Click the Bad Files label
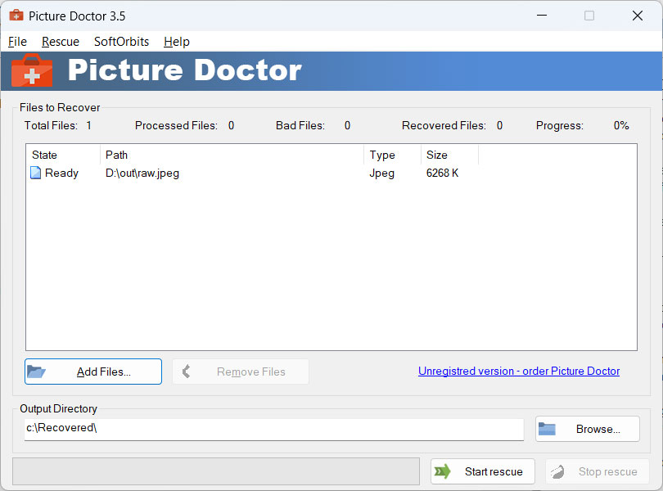The image size is (663, 491). (300, 125)
